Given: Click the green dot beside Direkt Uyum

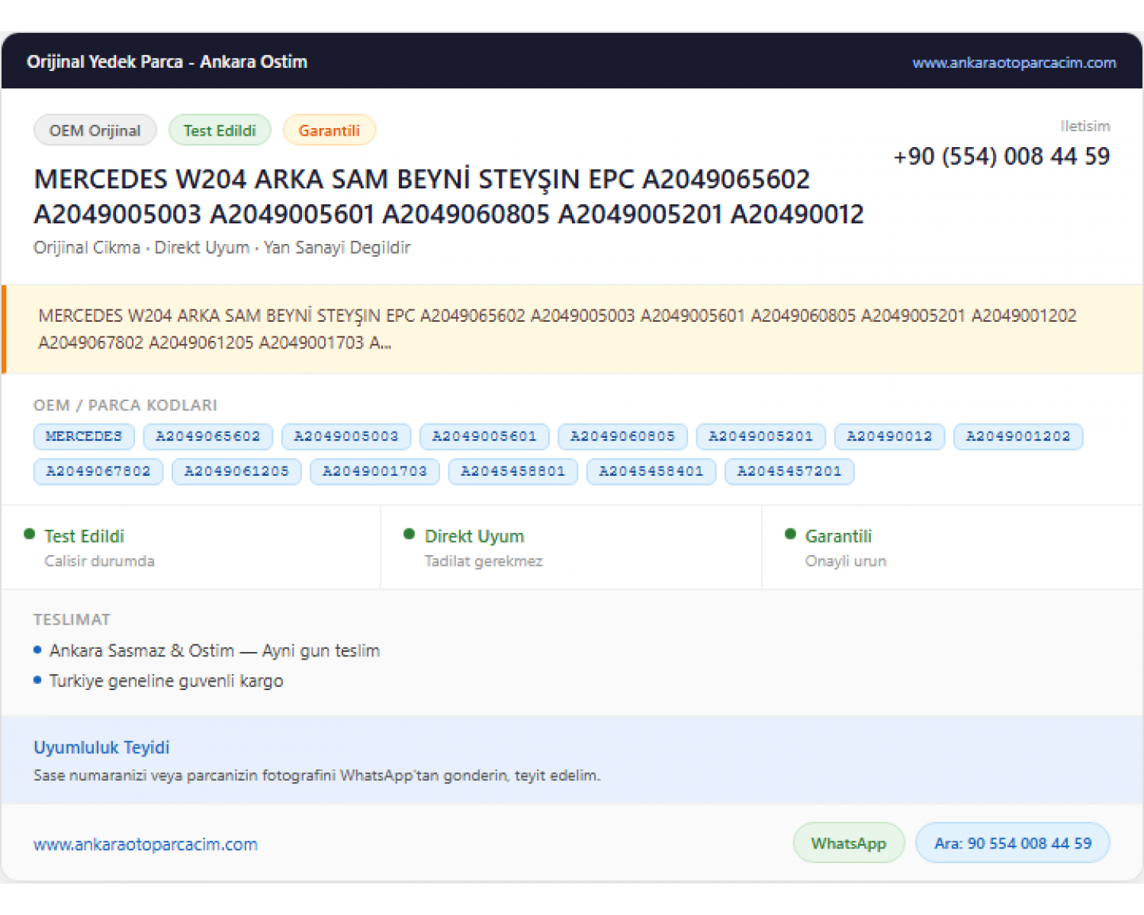Looking at the screenshot, I should point(409,535).
